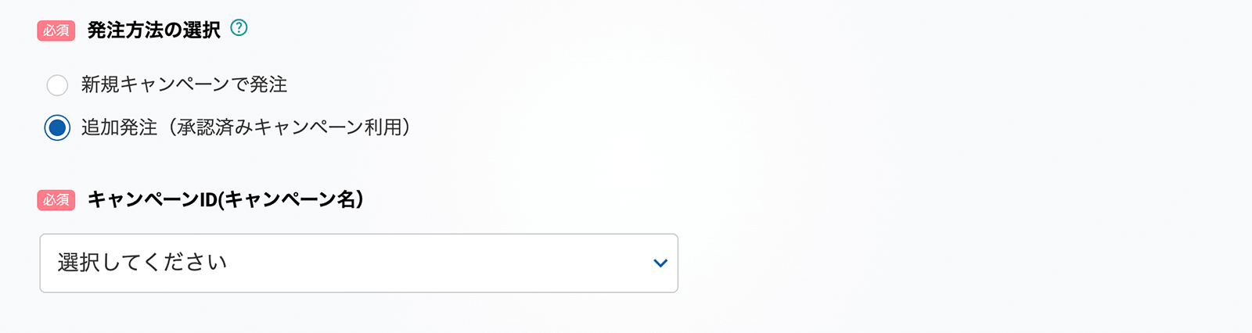Expand the campaign name selection box
The width and height of the screenshot is (1252, 333).
click(358, 263)
